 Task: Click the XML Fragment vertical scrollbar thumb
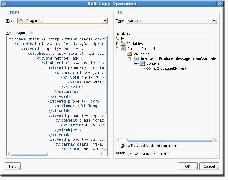pyautogui.click(x=106, y=77)
